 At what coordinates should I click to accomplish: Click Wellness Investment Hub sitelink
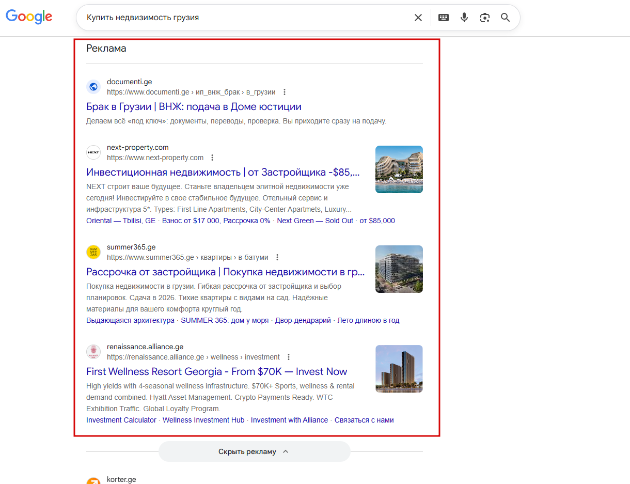pyautogui.click(x=203, y=420)
